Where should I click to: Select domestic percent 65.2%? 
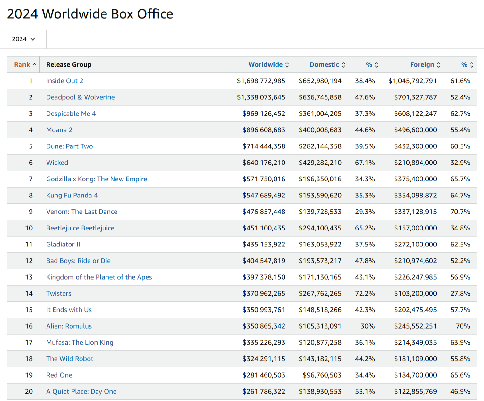[365, 228]
